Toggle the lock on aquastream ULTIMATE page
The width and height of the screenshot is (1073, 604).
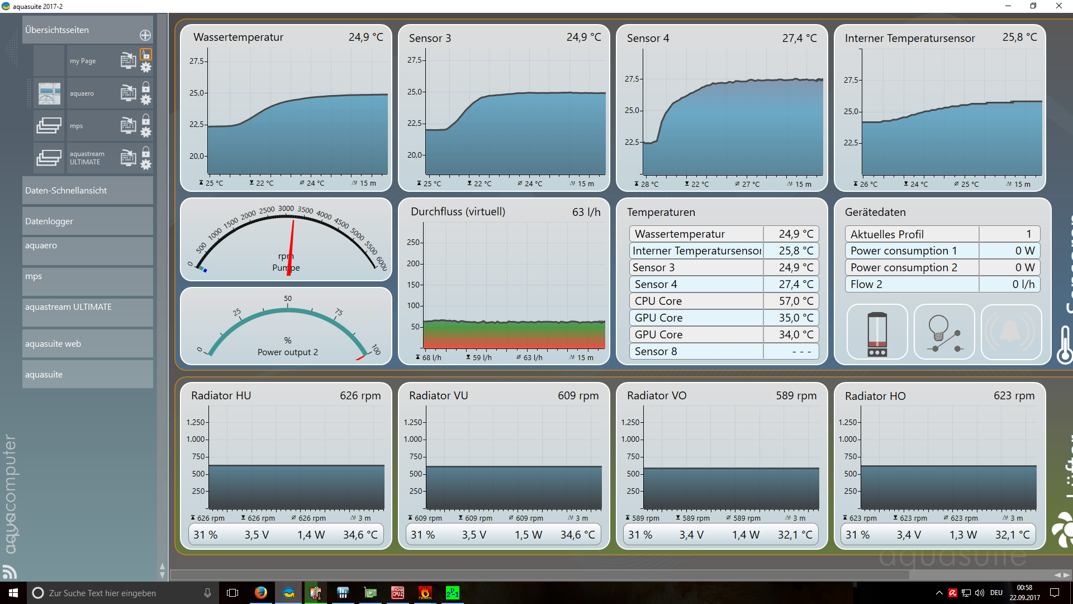(x=146, y=152)
